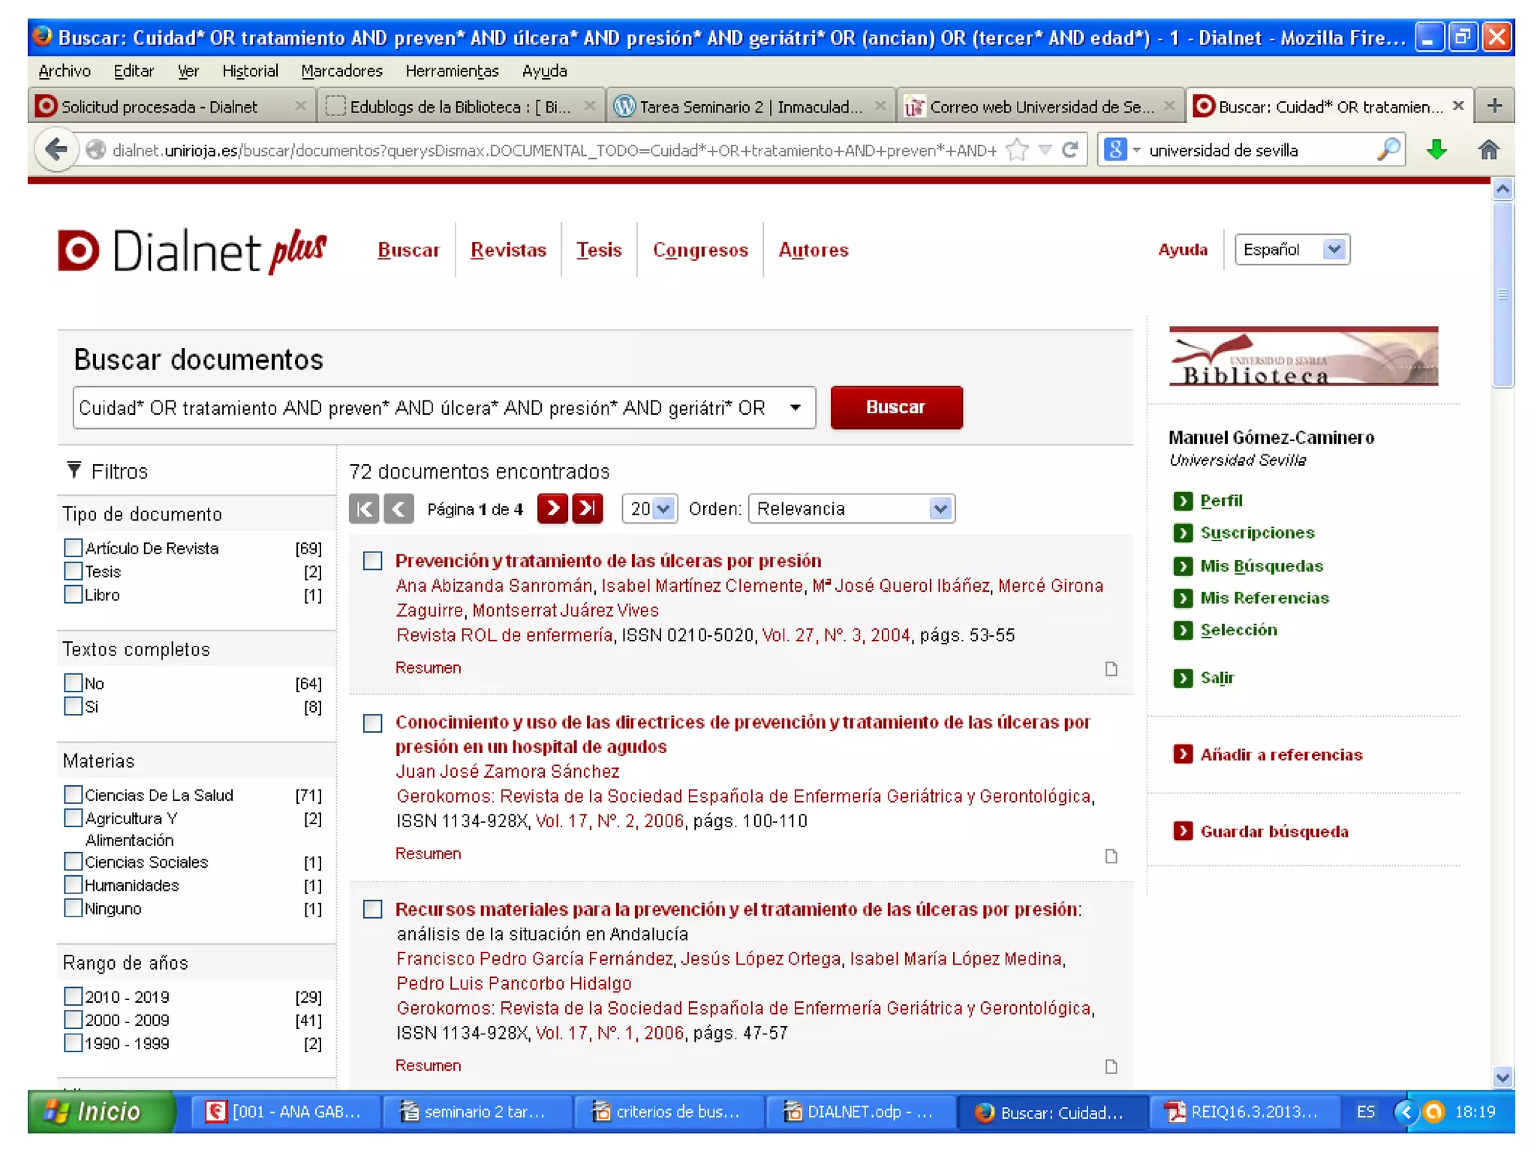Jump to last results page arrow
The width and height of the screenshot is (1537, 1152).
point(587,508)
